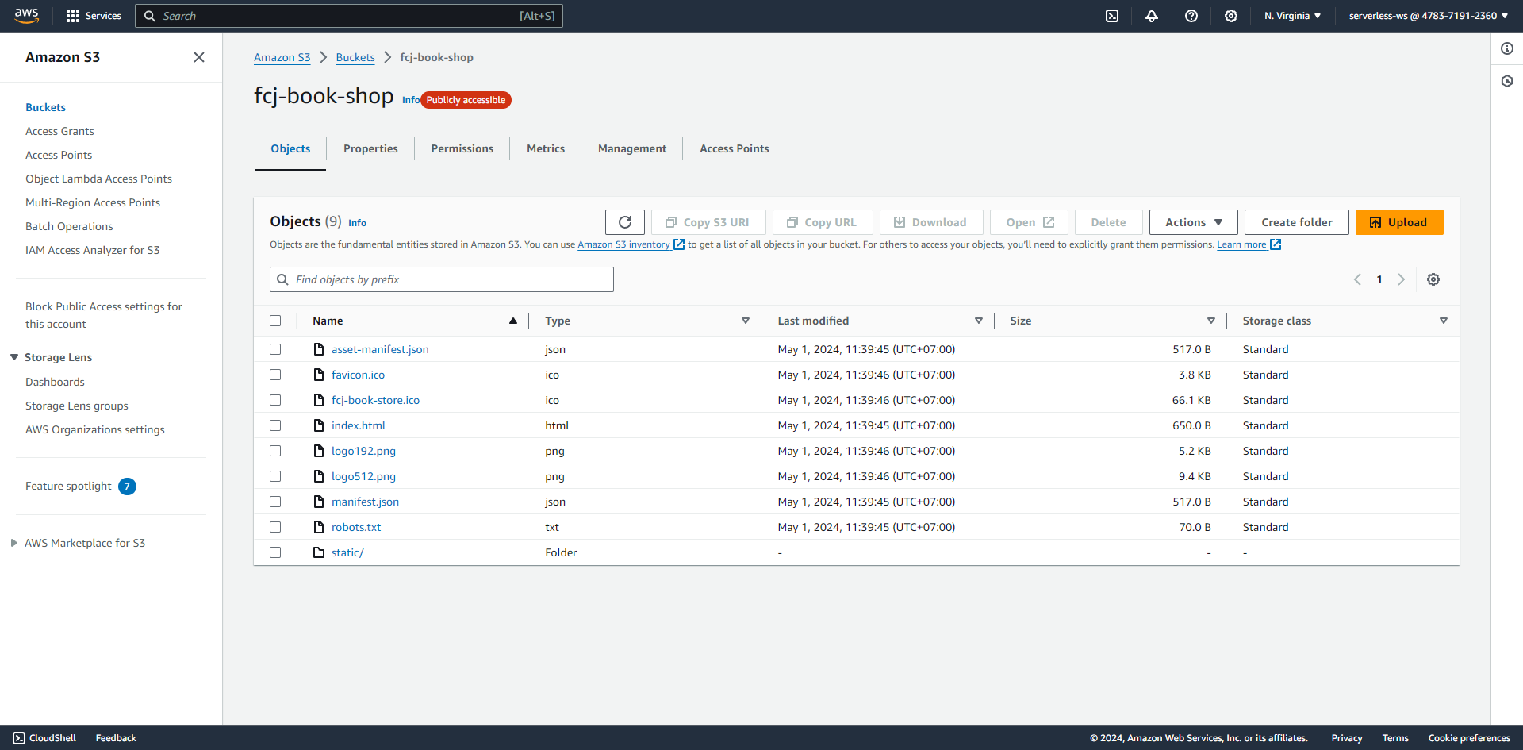Switch to the Metrics tab

[x=546, y=148]
